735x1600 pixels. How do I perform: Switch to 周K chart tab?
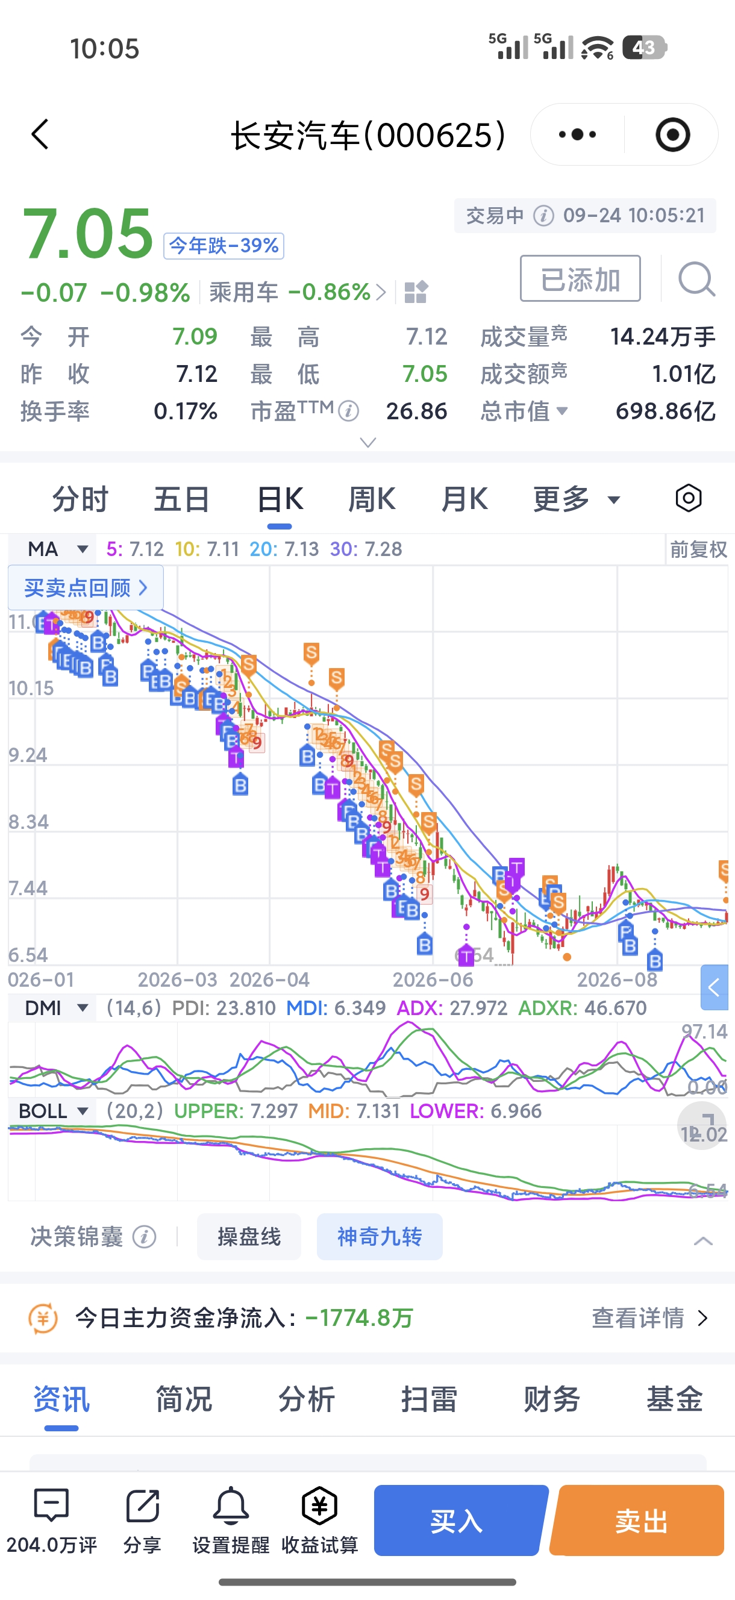point(372,499)
